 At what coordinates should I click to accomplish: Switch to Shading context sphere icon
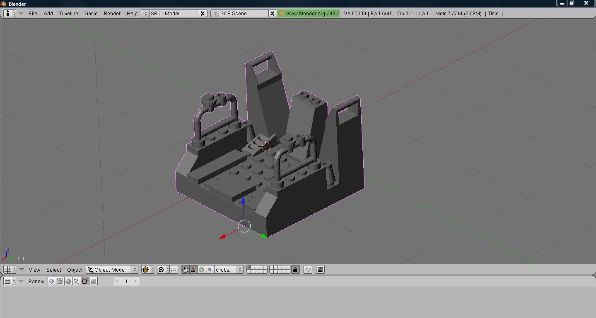pyautogui.click(x=68, y=281)
